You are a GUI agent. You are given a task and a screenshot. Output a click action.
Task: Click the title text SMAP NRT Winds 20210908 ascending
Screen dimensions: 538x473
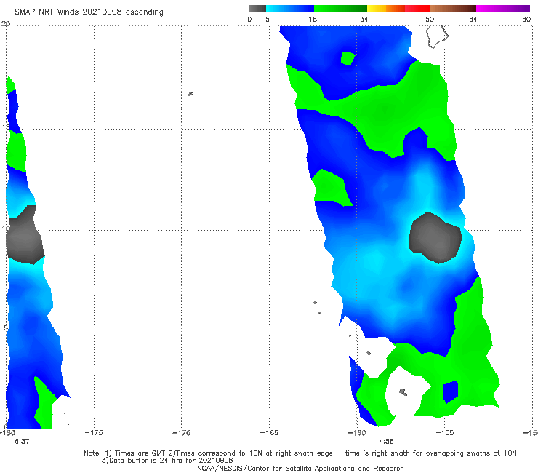89,12
